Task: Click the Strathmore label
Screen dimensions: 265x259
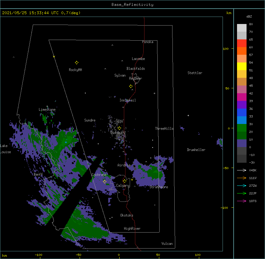Action: (159, 187)
